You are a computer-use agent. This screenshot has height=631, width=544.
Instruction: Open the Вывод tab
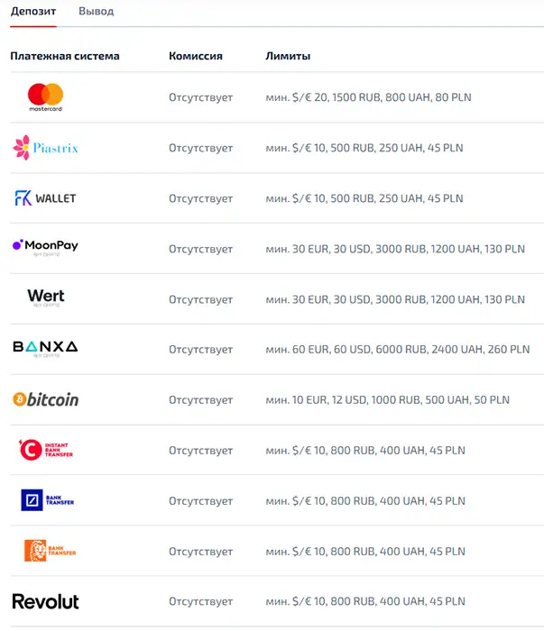click(x=97, y=11)
